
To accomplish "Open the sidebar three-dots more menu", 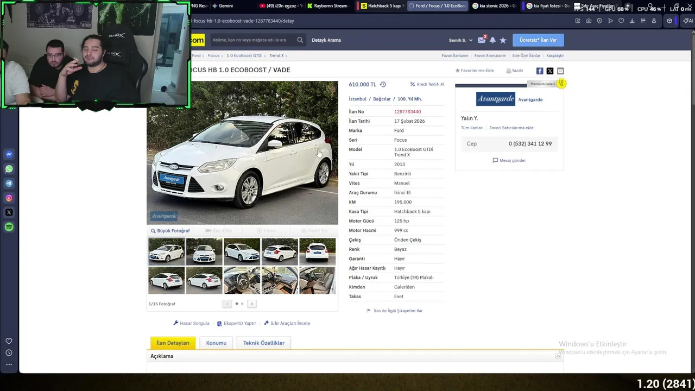I will [x=9, y=364].
